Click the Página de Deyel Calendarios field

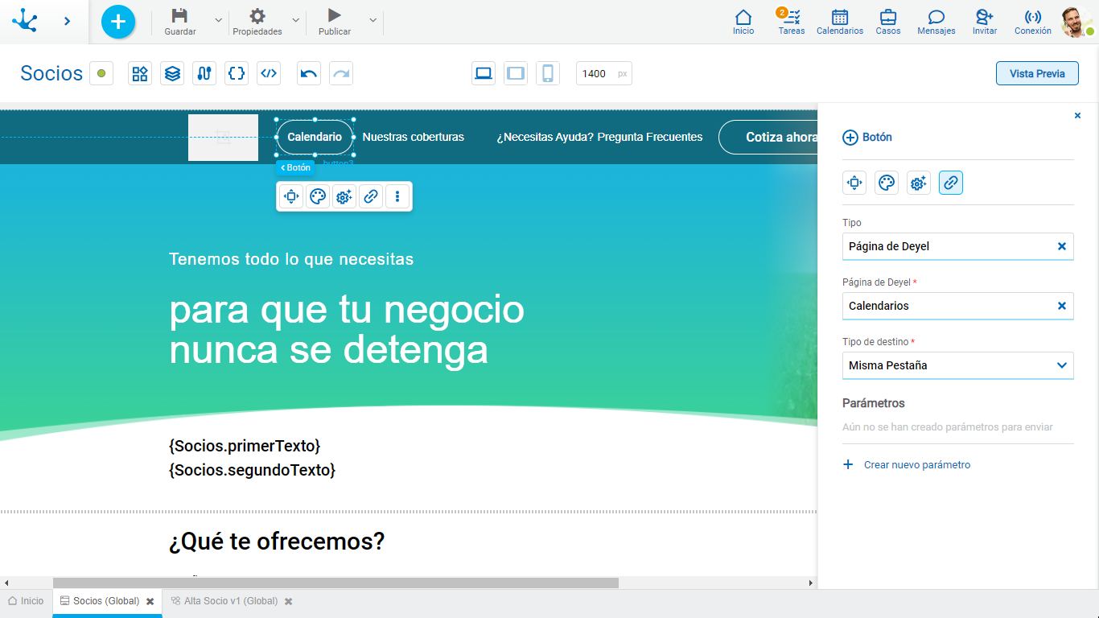[958, 306]
